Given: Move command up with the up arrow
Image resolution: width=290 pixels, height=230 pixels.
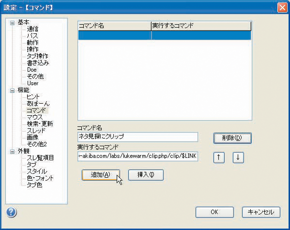Looking at the screenshot, I should point(219,157).
